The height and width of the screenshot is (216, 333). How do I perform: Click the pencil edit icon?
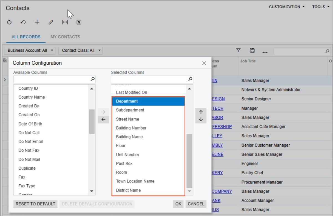click(x=51, y=22)
